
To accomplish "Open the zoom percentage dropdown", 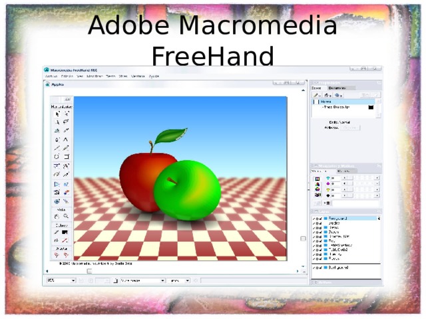I will (x=73, y=280).
